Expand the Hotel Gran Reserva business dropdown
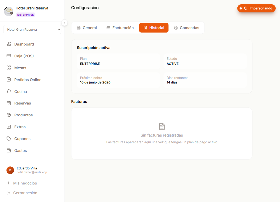280x202 pixels. pos(32,30)
